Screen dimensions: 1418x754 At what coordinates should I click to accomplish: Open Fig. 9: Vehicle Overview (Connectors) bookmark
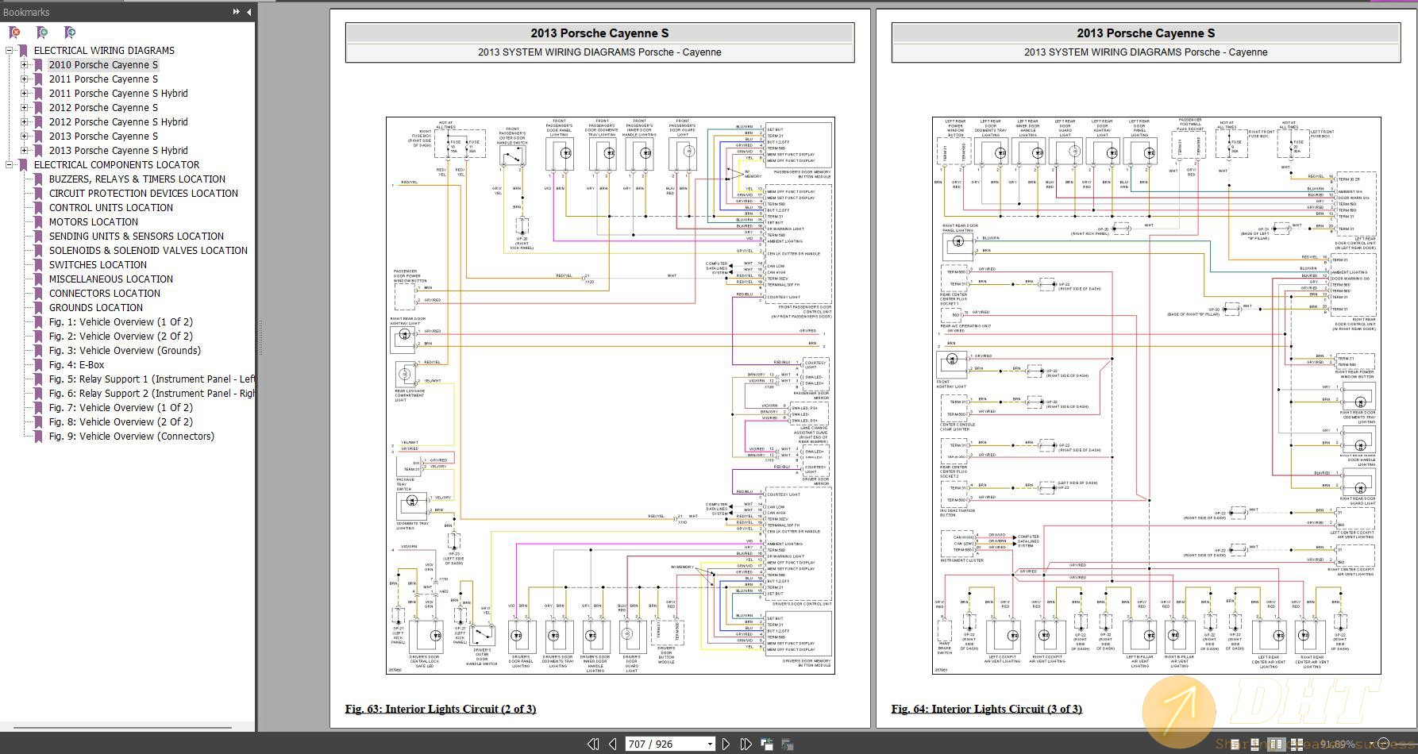click(132, 437)
